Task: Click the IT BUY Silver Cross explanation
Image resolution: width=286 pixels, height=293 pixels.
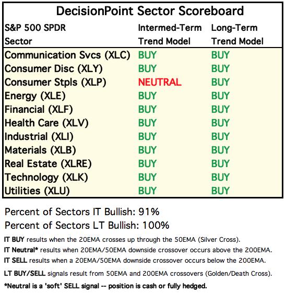Action: coord(122,240)
